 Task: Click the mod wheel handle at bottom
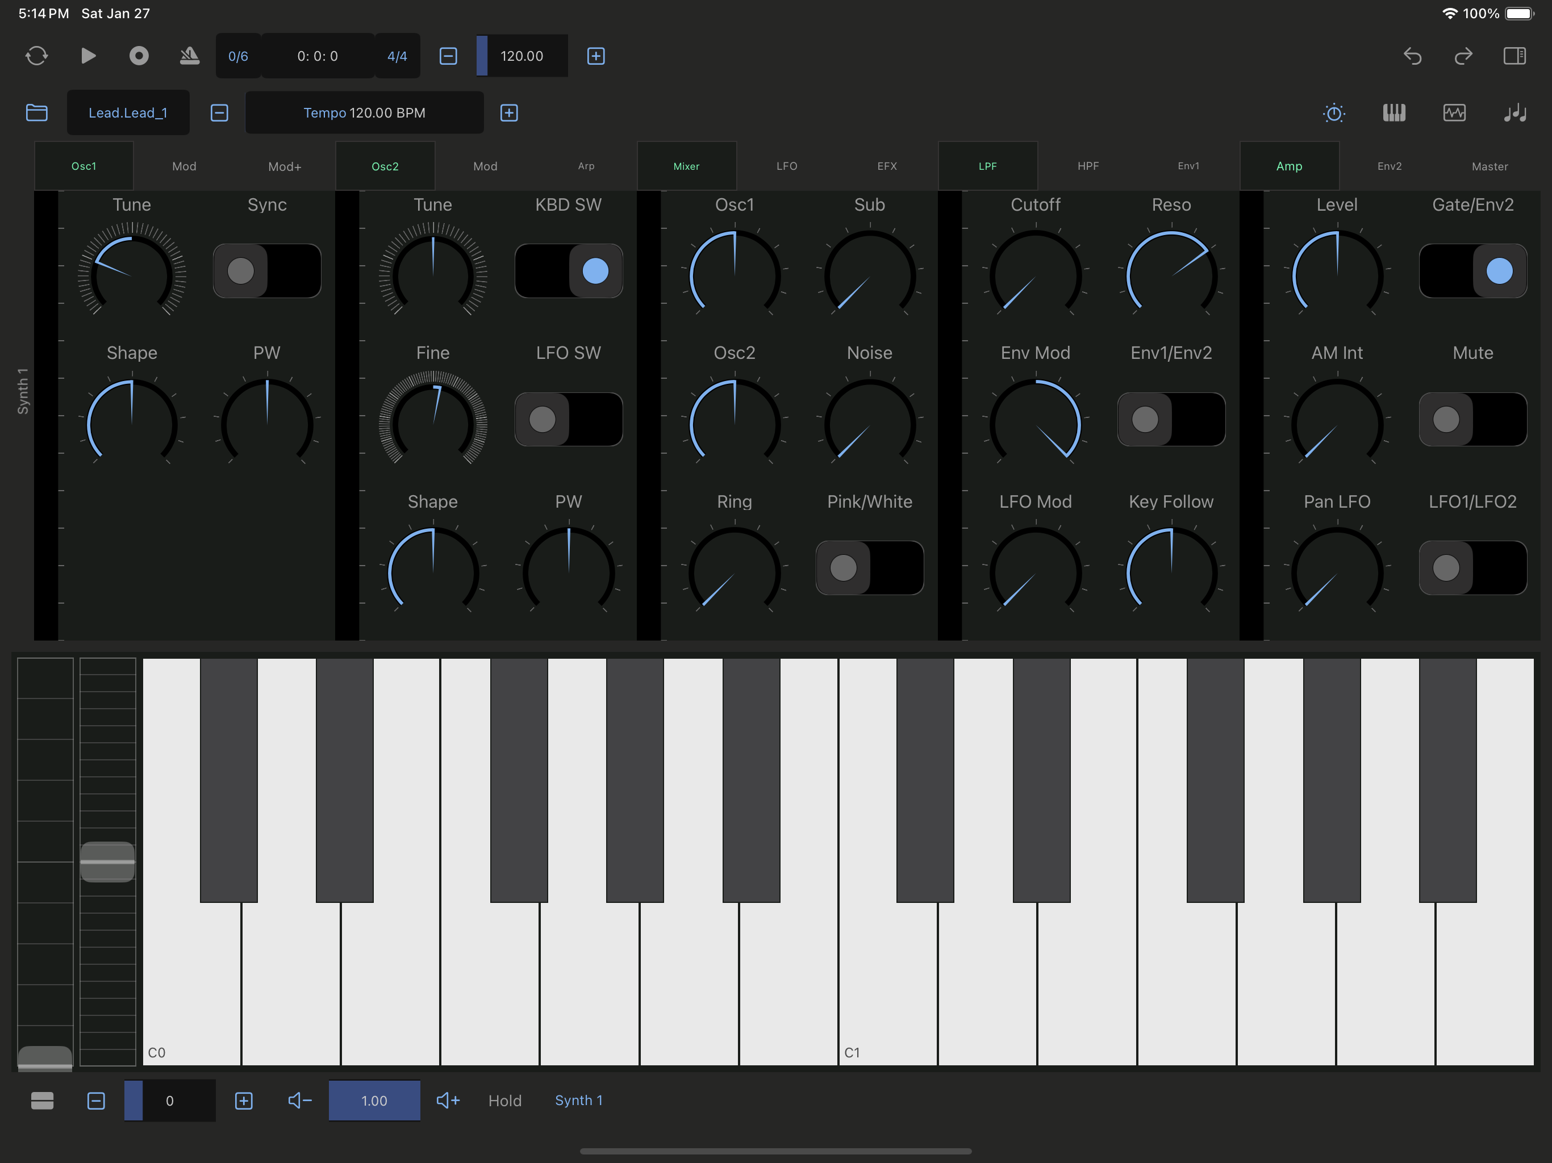coord(45,1059)
